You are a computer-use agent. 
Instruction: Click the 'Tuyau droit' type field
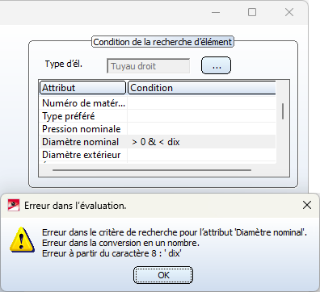tap(149, 66)
